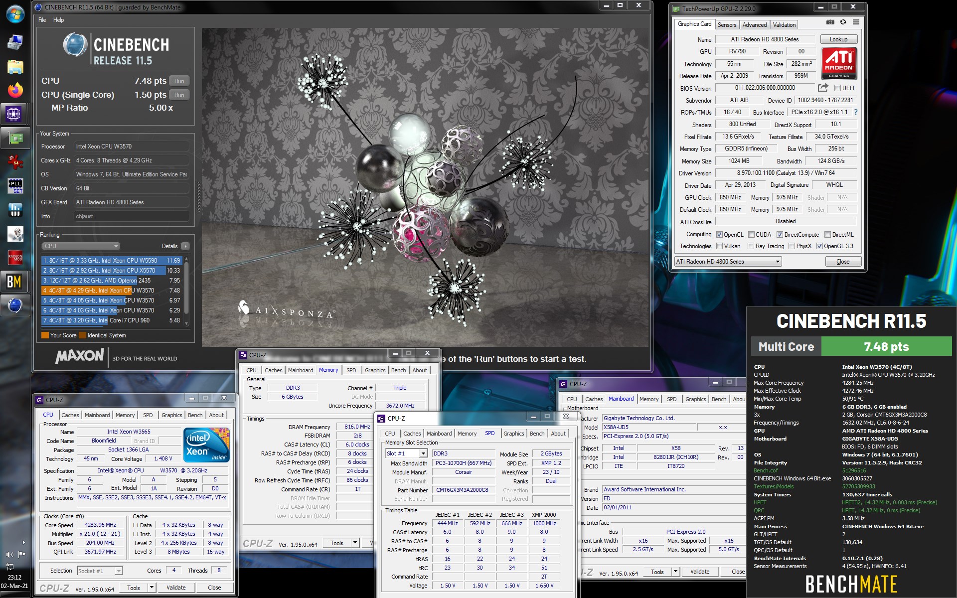Toggle the OpenCL checkbox
The height and width of the screenshot is (598, 957).
coord(719,235)
